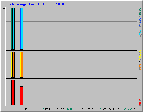Image resolution: width=143 pixels, height=112 pixels.
Task: Click day label 10 on the axis
Action: point(46,109)
